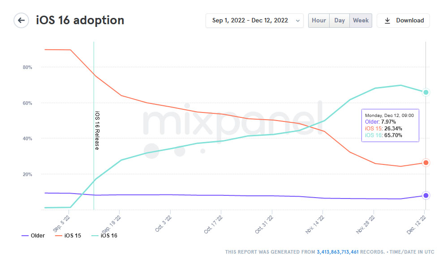Toggle the iOS 15 legend entry
This screenshot has height=259, width=447.
pyautogui.click(x=72, y=236)
